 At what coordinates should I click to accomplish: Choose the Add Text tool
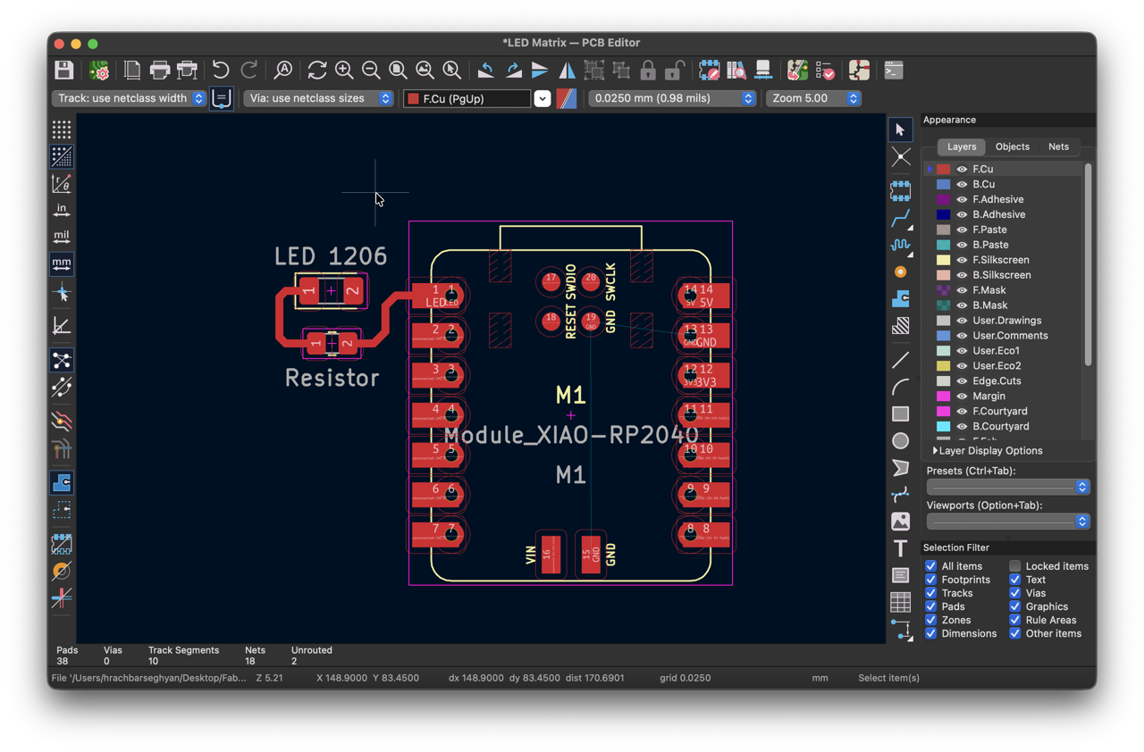(x=901, y=547)
